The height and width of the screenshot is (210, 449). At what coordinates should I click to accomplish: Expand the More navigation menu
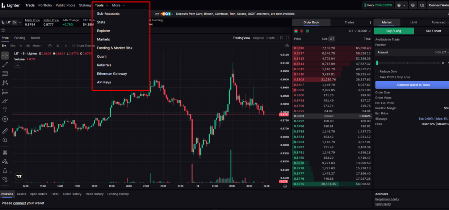118,5
